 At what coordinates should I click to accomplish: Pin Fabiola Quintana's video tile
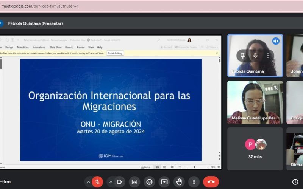click(242, 56)
